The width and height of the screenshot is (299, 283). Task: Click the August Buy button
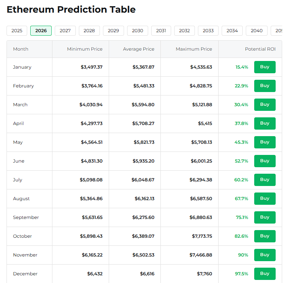click(265, 199)
